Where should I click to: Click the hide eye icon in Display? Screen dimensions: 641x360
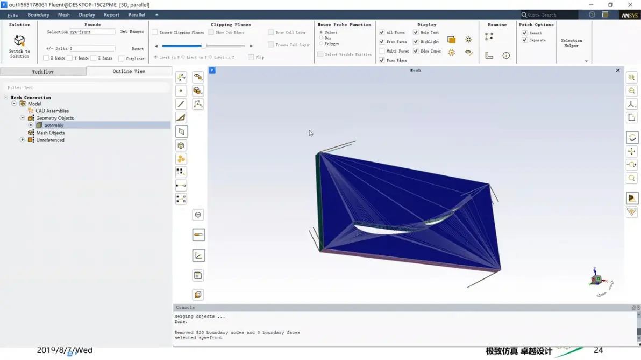point(469,53)
